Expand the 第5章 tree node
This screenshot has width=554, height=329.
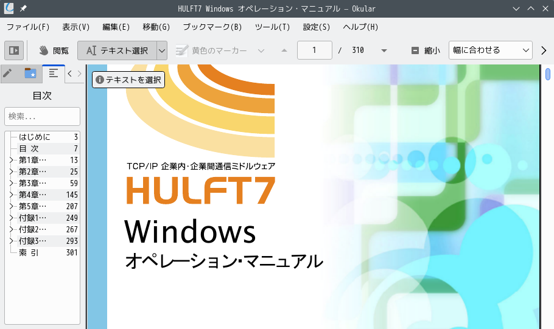click(12, 207)
